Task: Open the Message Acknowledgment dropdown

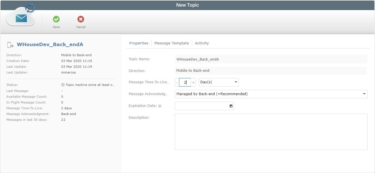Action: 364,94
